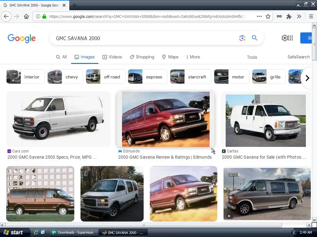Click the vertical scrollbar up arrow
This screenshot has height=237, width=317.
click(x=314, y=25)
